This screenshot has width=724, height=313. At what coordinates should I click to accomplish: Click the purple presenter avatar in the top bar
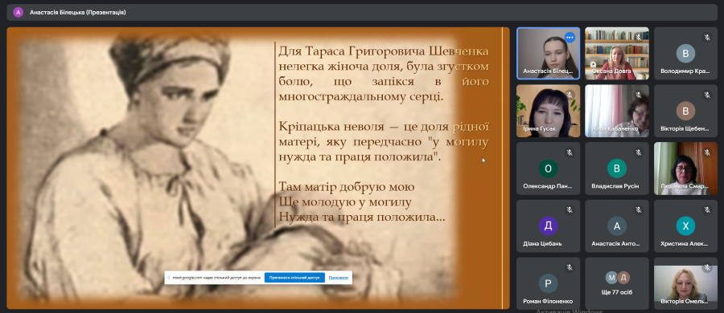18,13
